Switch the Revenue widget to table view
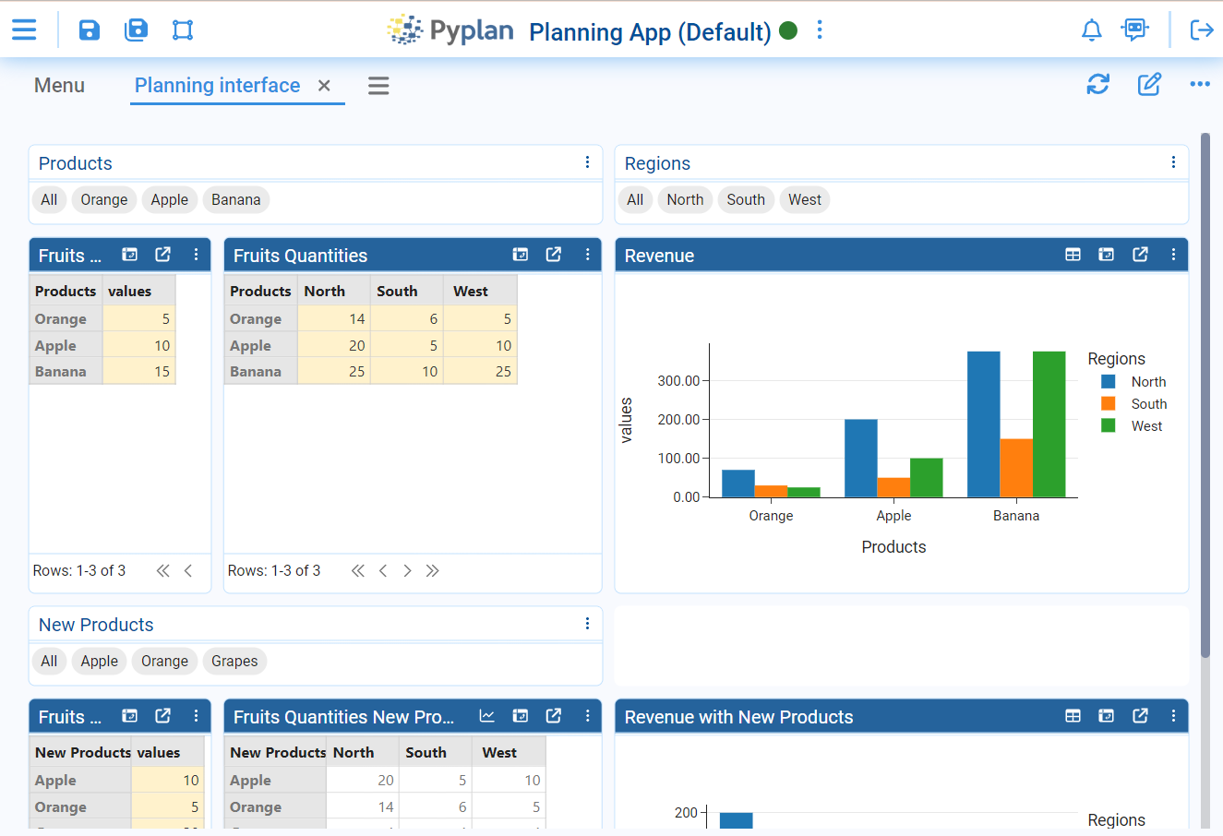Screen dimensions: 1223x836 [1073, 255]
